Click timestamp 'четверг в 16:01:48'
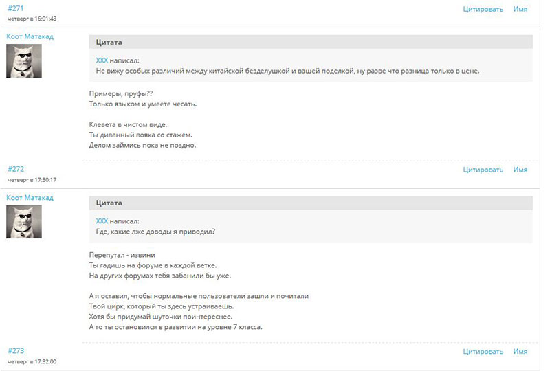Image resolution: width=550 pixels, height=371 pixels. tap(32, 19)
